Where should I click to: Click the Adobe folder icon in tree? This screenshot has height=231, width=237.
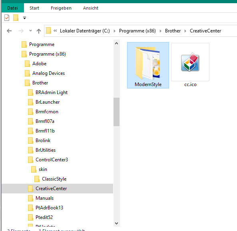pos(27,64)
